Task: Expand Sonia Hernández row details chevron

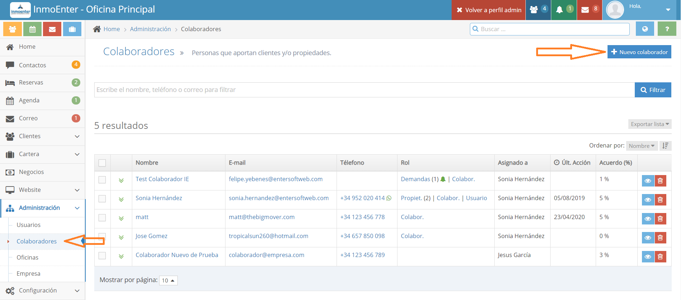Action: pyautogui.click(x=121, y=199)
